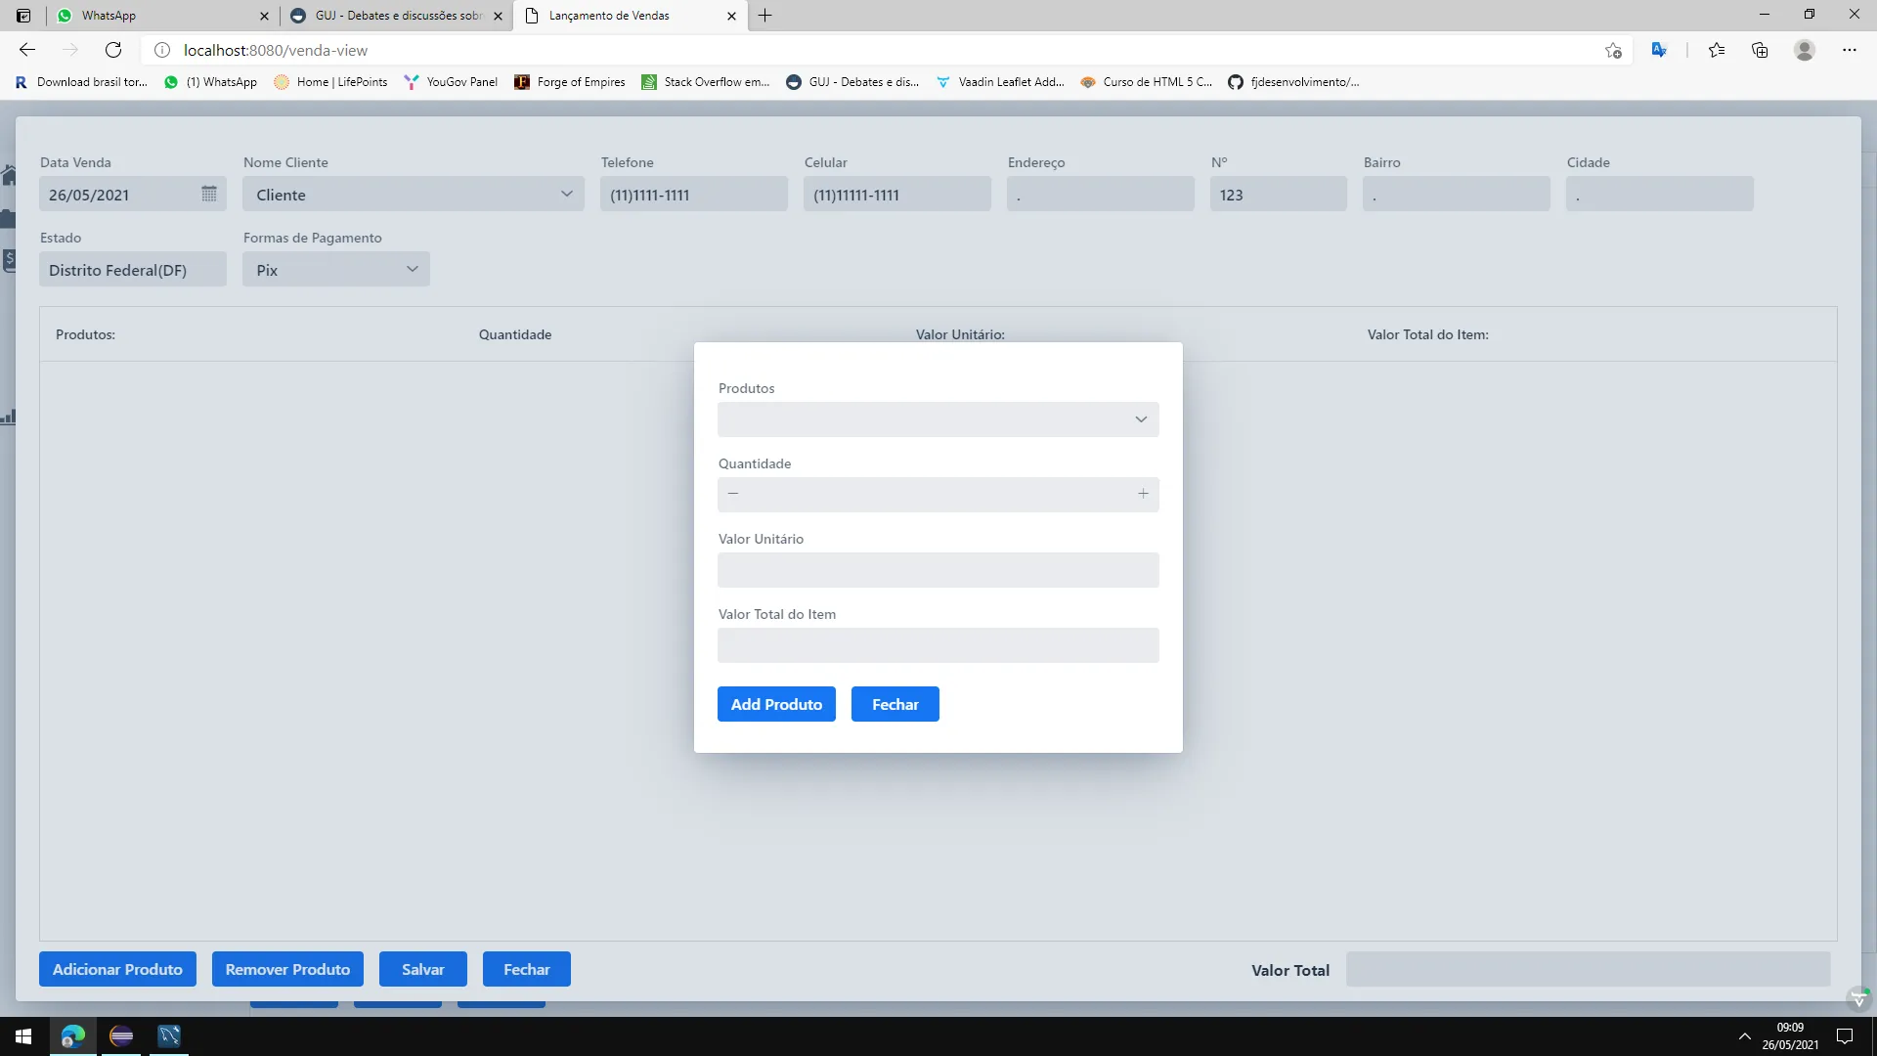Image resolution: width=1877 pixels, height=1056 pixels.
Task: Decrease quantity with the minus icon
Action: (x=733, y=495)
